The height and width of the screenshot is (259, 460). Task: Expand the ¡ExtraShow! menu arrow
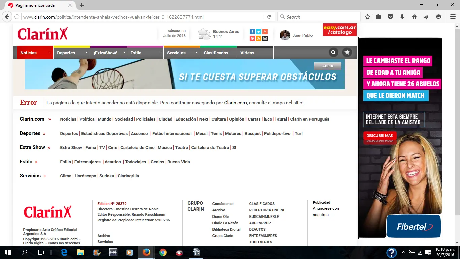[x=124, y=53]
